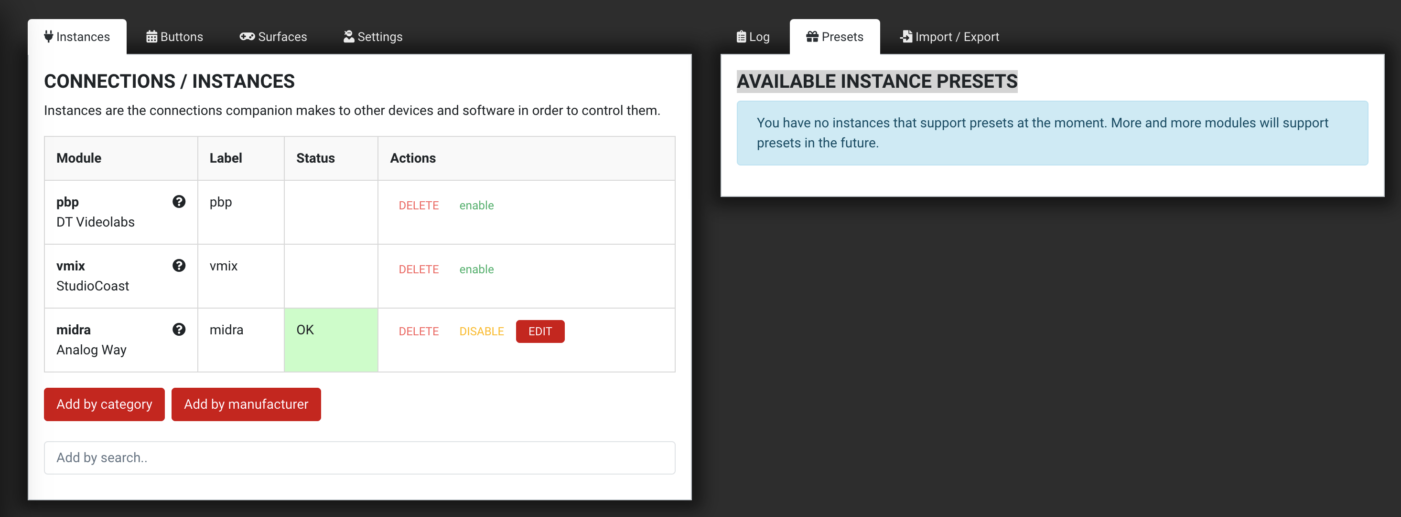Show the Log tab

[753, 36]
